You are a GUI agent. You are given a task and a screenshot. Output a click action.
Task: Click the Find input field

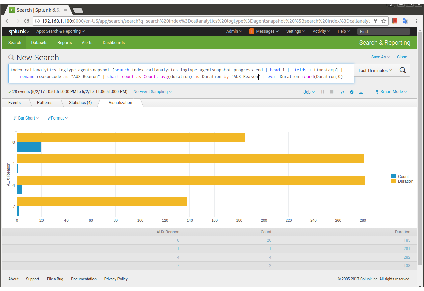383,31
